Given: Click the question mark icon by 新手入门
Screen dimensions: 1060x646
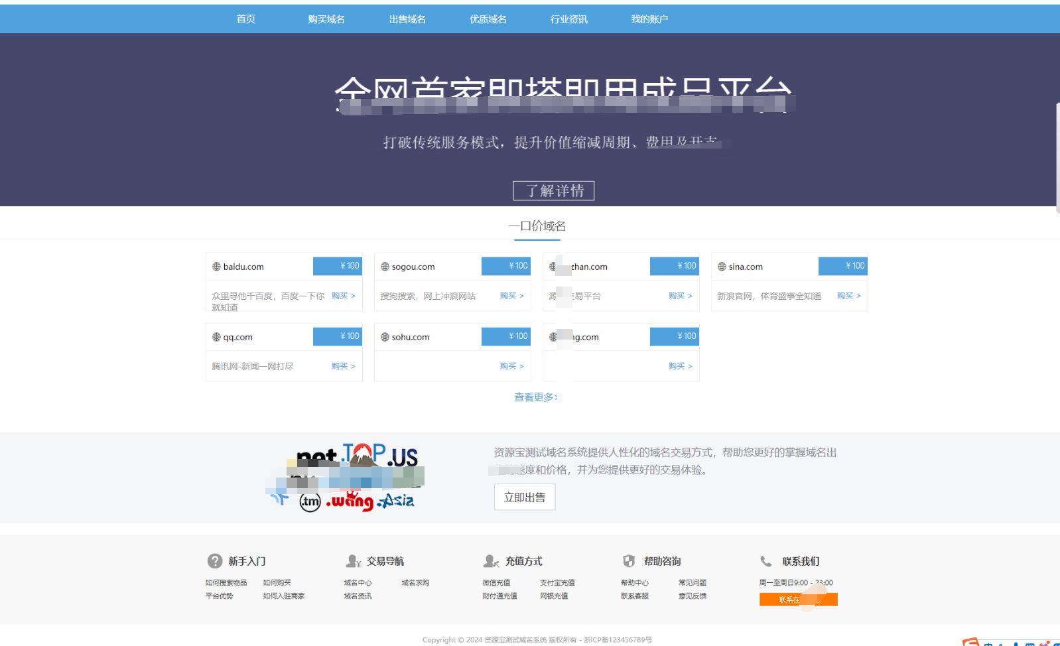Looking at the screenshot, I should 215,561.
